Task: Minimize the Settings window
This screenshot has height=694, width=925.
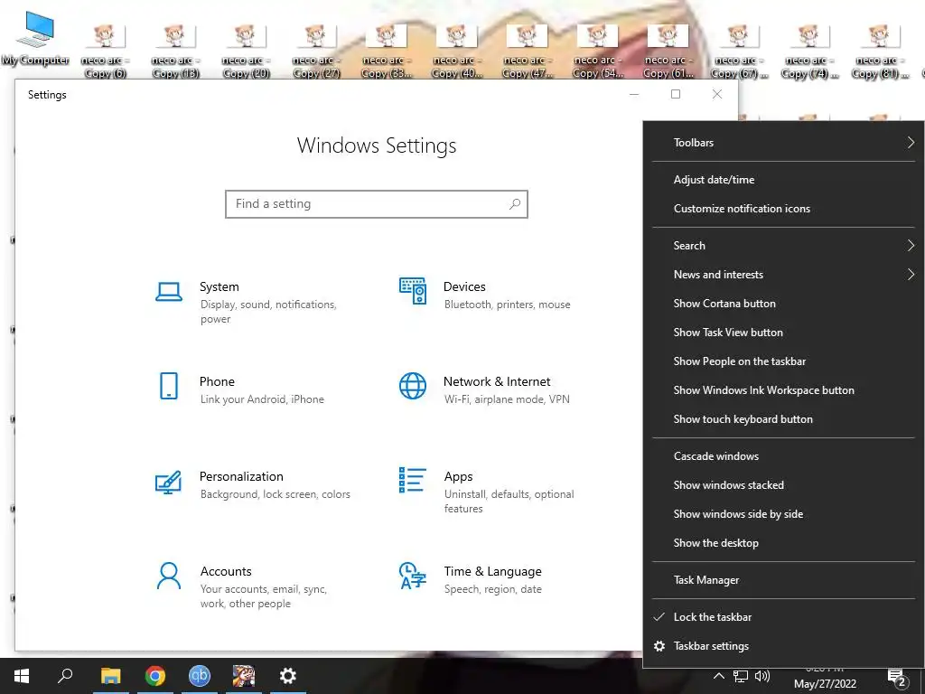Action: 634,94
